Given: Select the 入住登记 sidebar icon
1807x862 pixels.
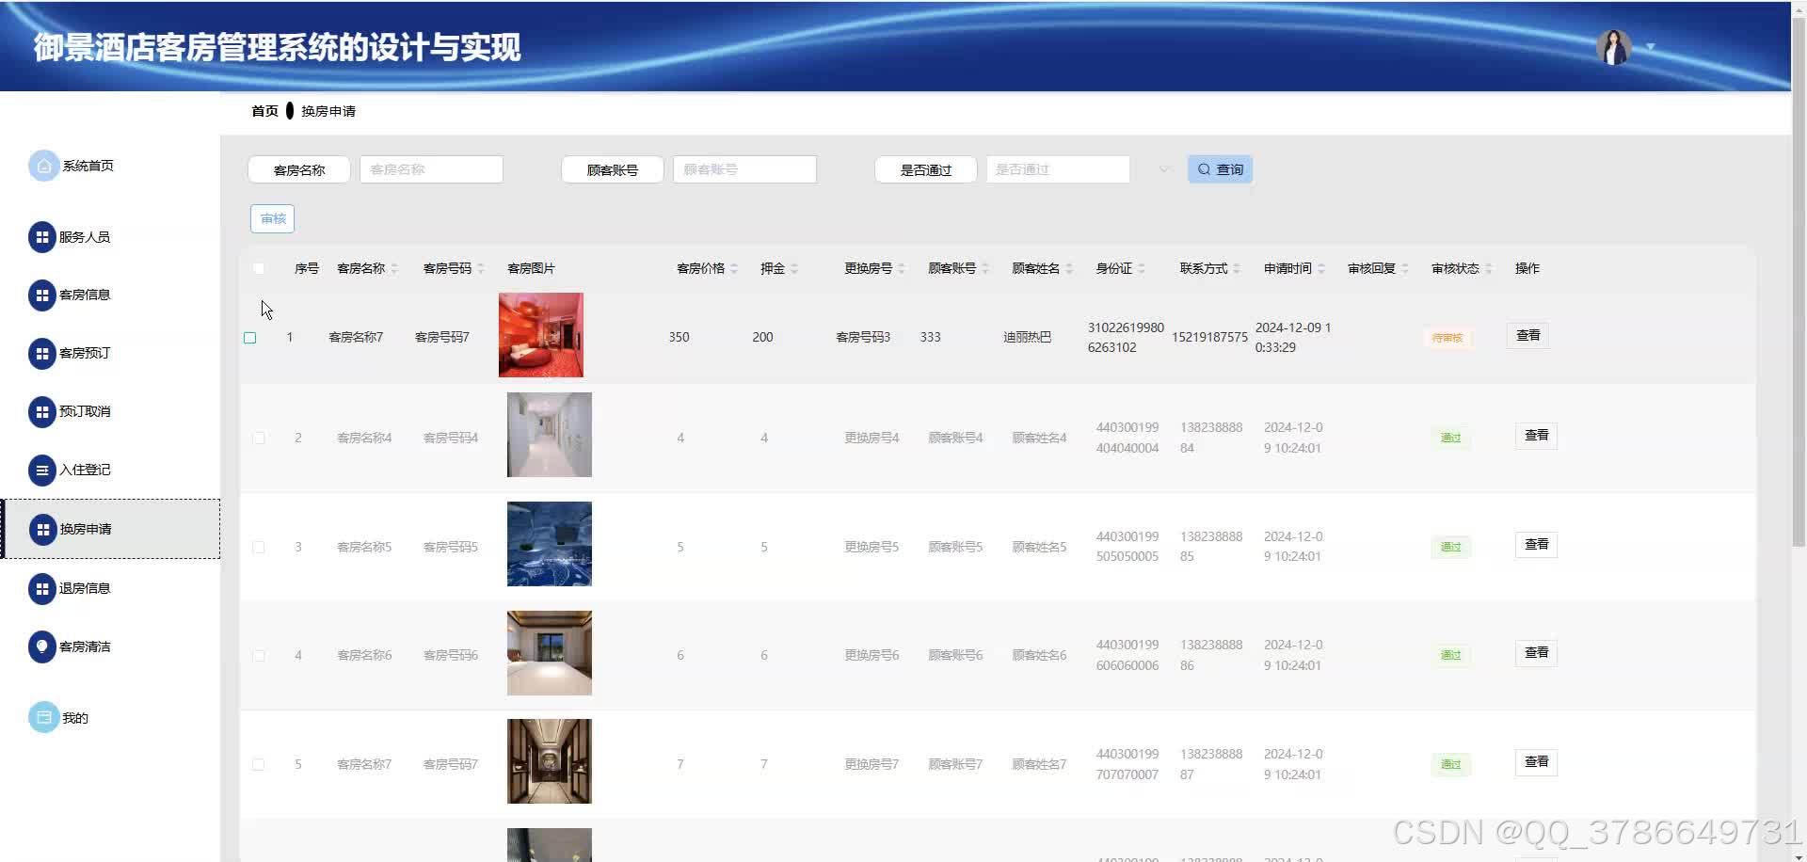Looking at the screenshot, I should point(42,471).
